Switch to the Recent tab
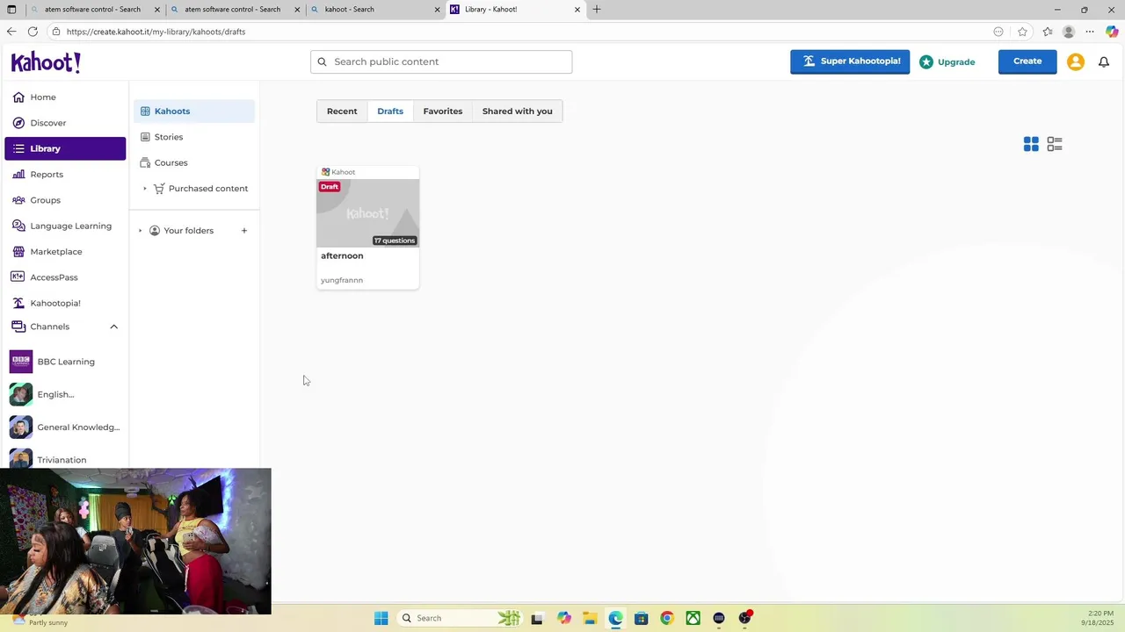This screenshot has height=632, width=1125. (342, 111)
